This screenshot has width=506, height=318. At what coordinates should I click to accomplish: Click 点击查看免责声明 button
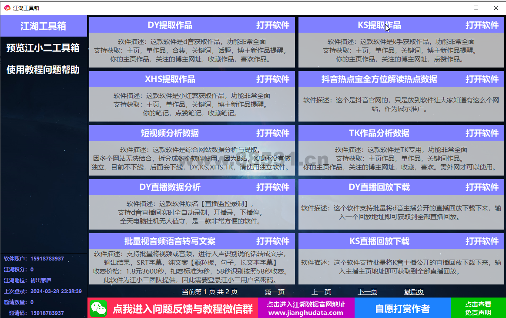[x=478, y=308]
